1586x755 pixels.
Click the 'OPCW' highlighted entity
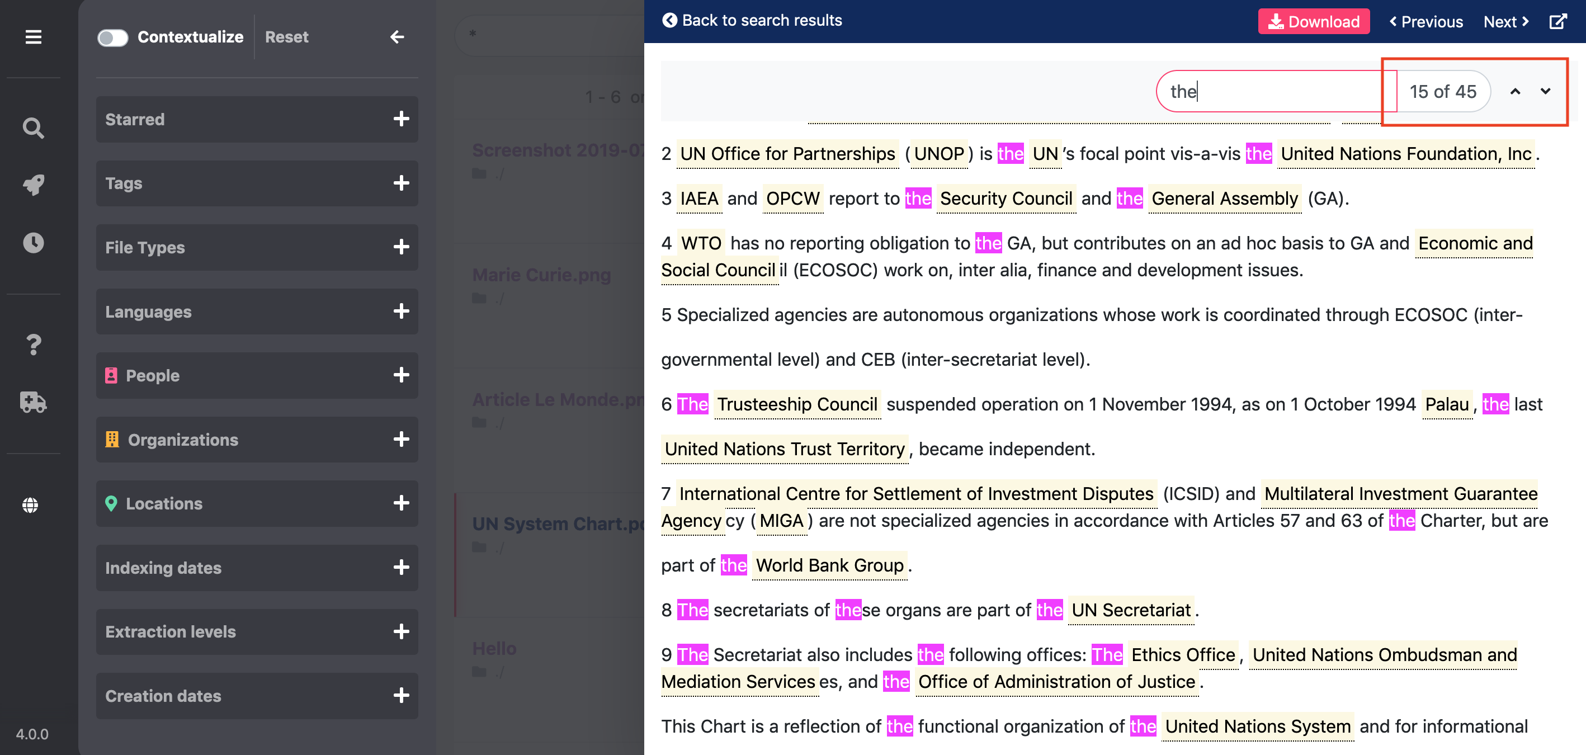pos(793,199)
